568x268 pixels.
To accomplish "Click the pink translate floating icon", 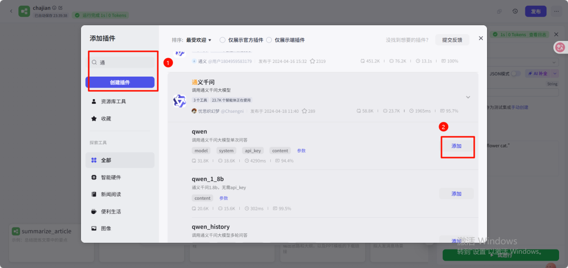I will click(560, 47).
